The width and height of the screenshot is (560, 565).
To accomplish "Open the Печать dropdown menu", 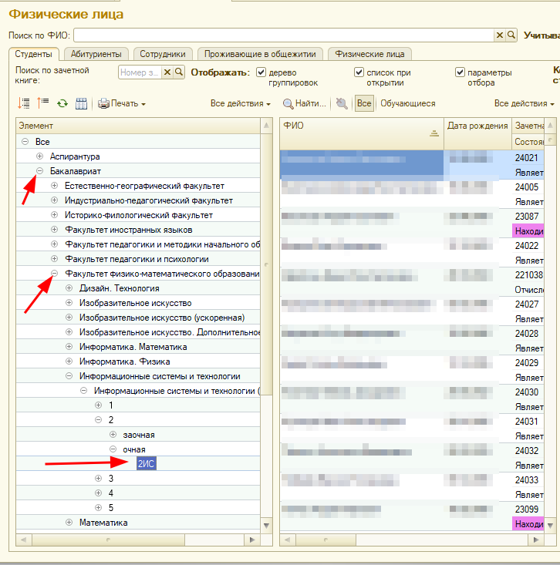I will coord(121,103).
